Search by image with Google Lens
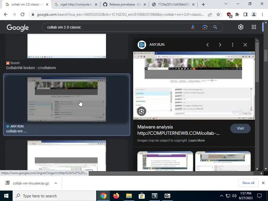 [x=205, y=27]
